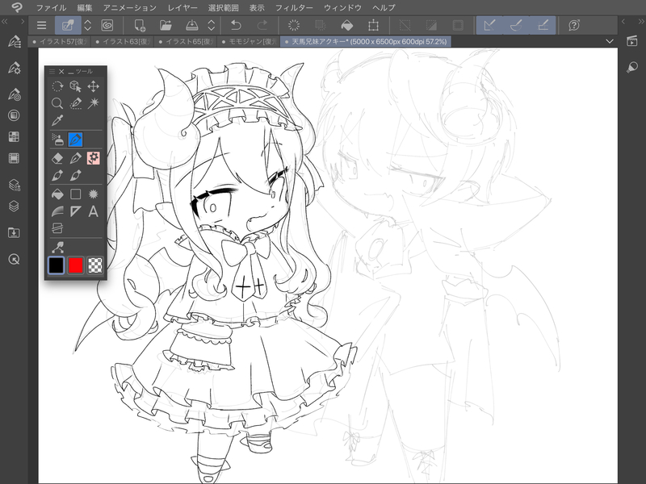Image resolution: width=646 pixels, height=484 pixels.
Task: Expand the up-down arrows after the canvas toggle icon
Action: click(x=87, y=25)
